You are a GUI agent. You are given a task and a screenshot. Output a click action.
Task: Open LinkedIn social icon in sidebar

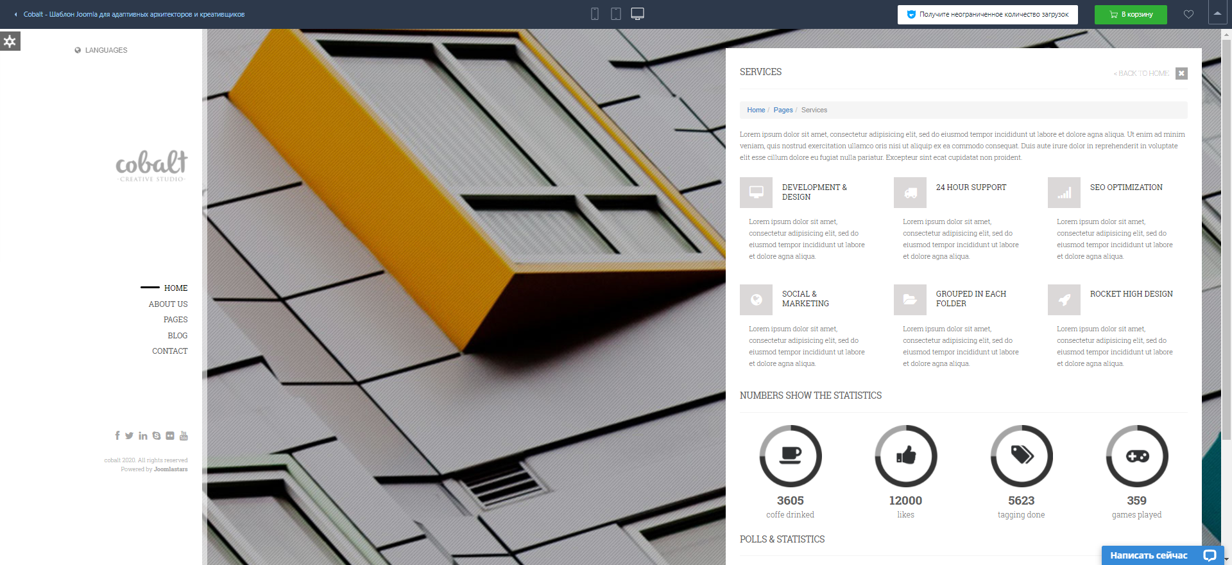pyautogui.click(x=143, y=436)
